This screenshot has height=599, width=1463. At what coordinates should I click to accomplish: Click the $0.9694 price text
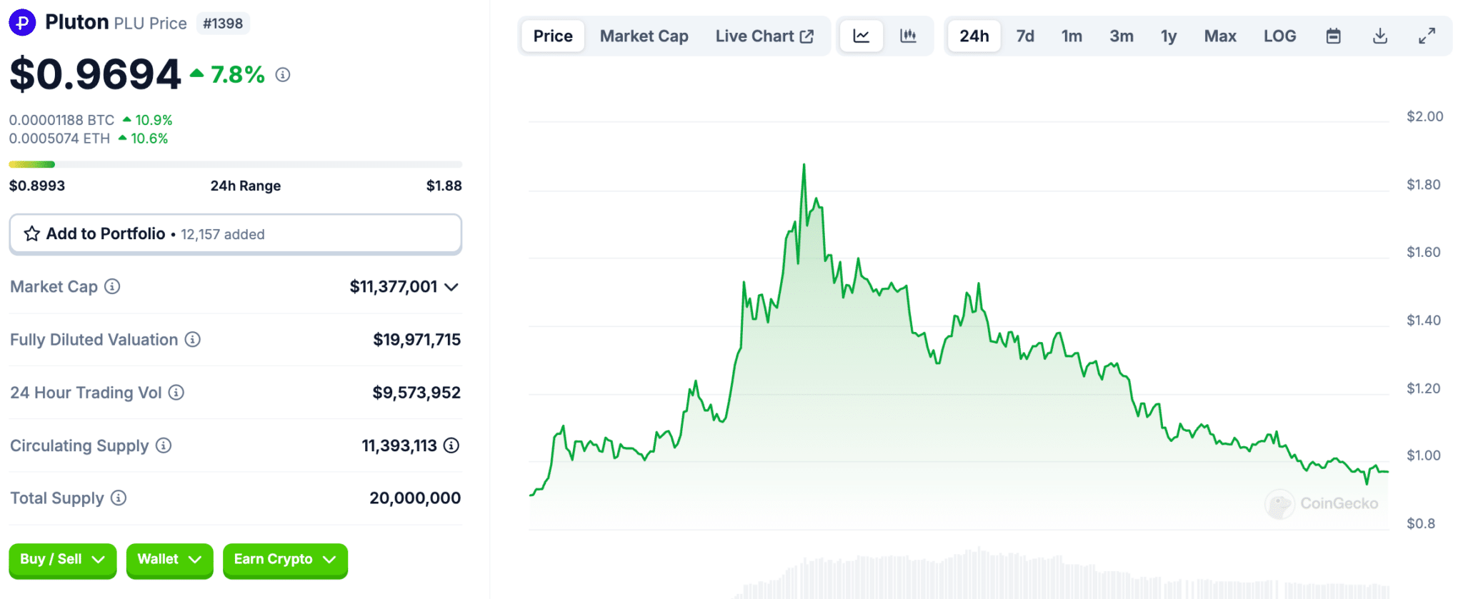pyautogui.click(x=95, y=74)
